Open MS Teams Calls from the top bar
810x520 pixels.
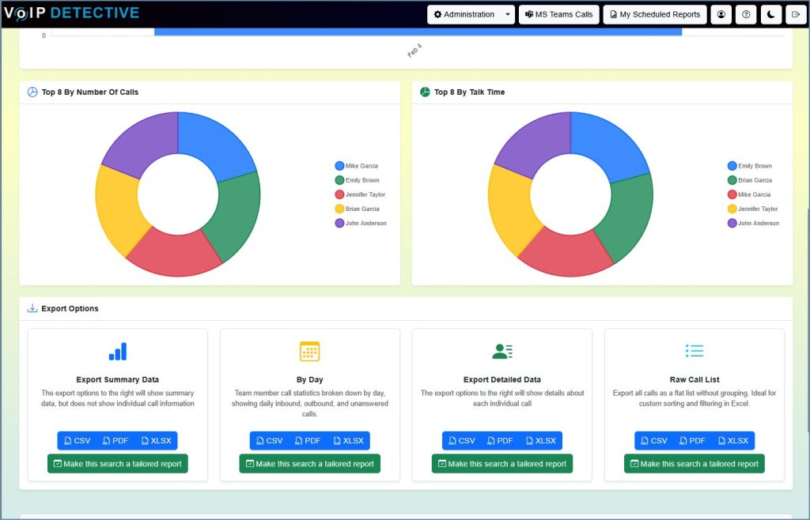(558, 13)
